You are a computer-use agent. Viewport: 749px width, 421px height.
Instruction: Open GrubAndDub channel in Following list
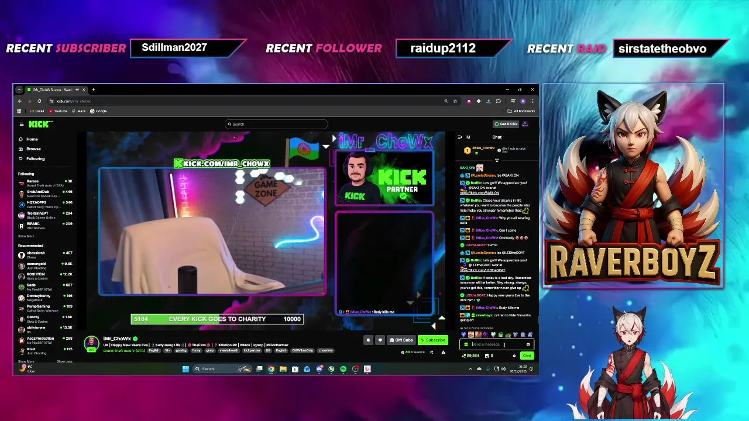click(x=46, y=194)
